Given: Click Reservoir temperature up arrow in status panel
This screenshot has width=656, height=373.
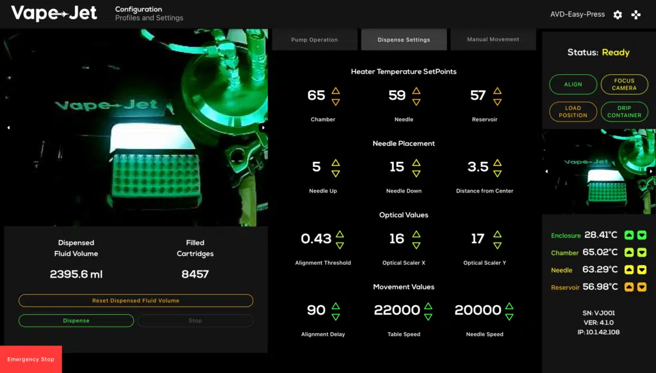Looking at the screenshot, I should coord(629,287).
